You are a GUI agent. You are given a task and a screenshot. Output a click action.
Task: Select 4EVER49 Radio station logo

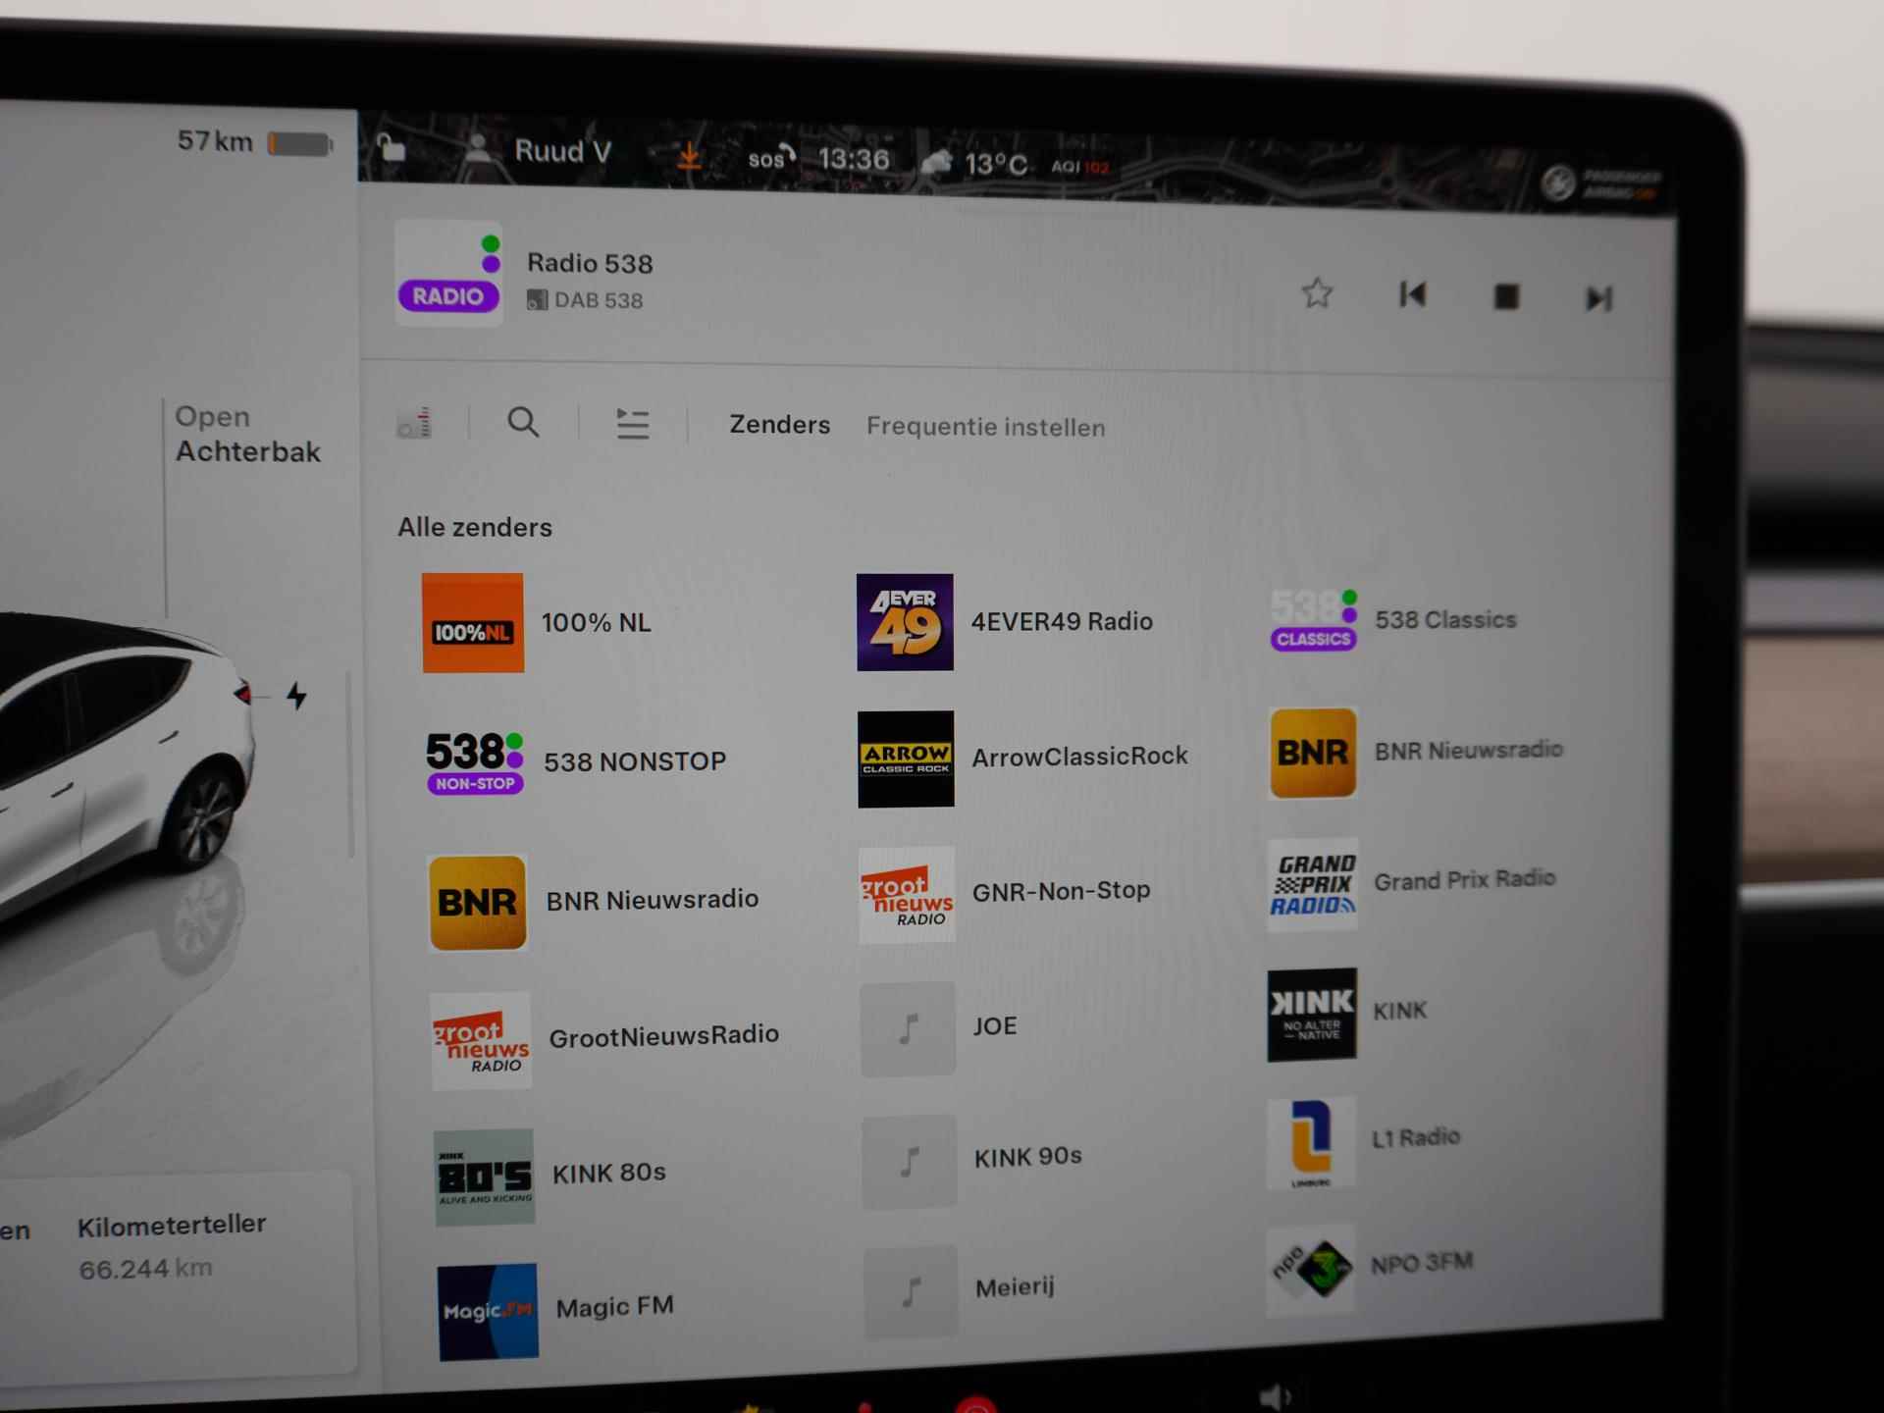(x=905, y=622)
